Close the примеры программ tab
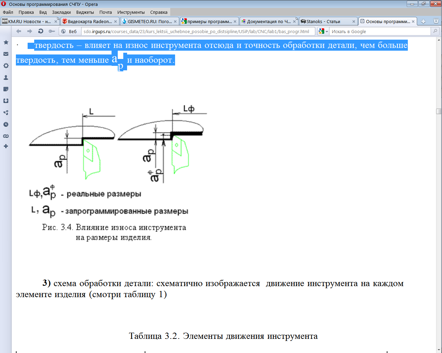The image size is (442, 353). tap(235, 21)
